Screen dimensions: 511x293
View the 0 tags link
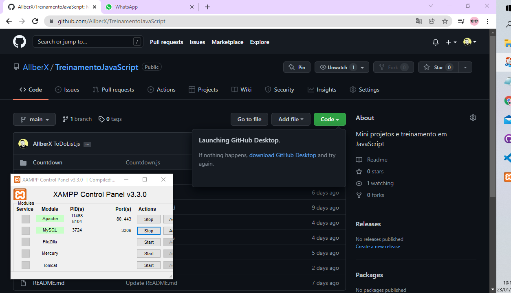point(110,119)
